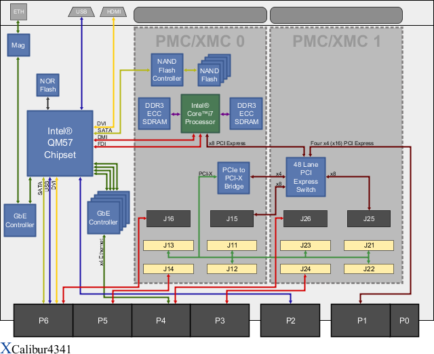Pick the J22 connector
The width and height of the screenshot is (434, 354).
tap(369, 269)
